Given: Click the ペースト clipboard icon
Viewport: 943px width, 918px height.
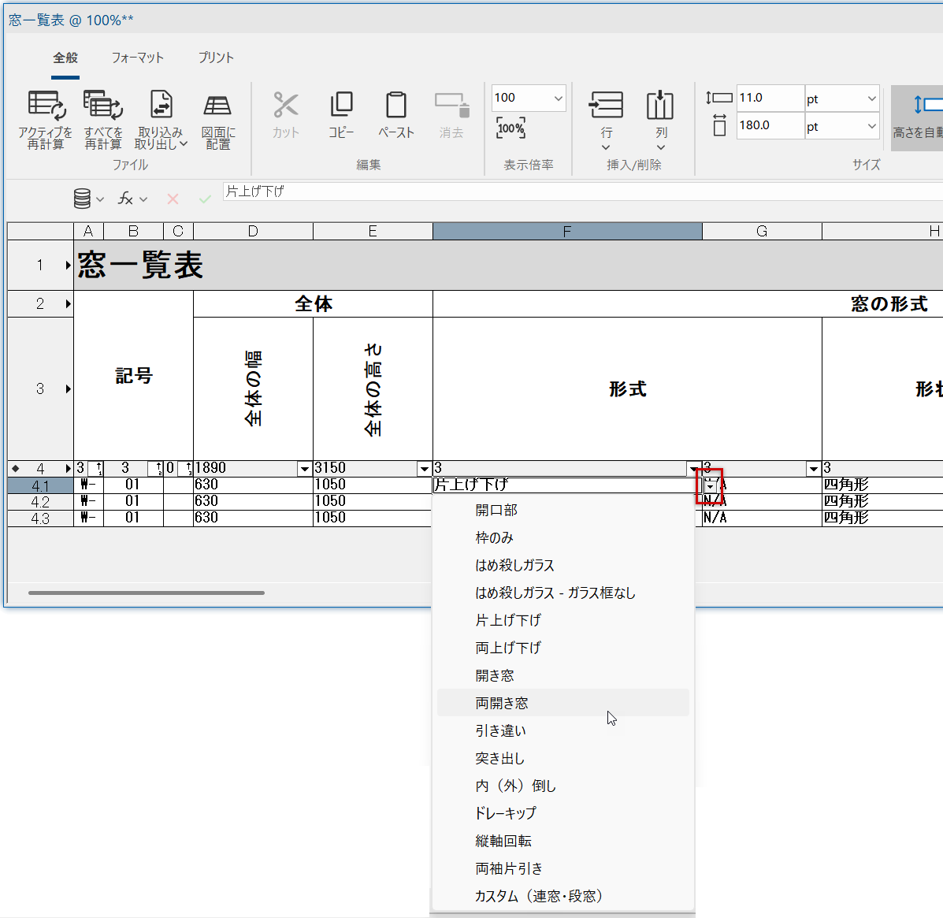Looking at the screenshot, I should (395, 106).
